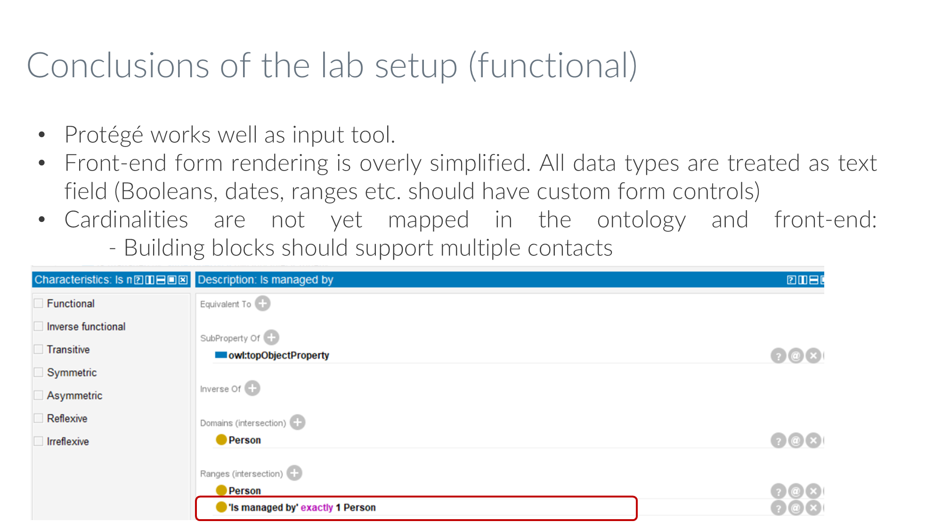Select the owl:topObjectProperty entry

click(278, 355)
